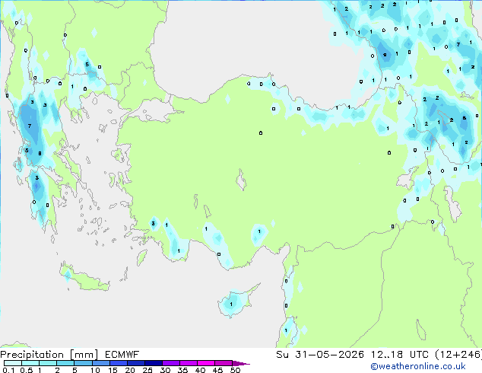Image resolution: width=482 pixels, height=373 pixels.
Task: Click the '25' legend scale label
Action: pos(147,370)
